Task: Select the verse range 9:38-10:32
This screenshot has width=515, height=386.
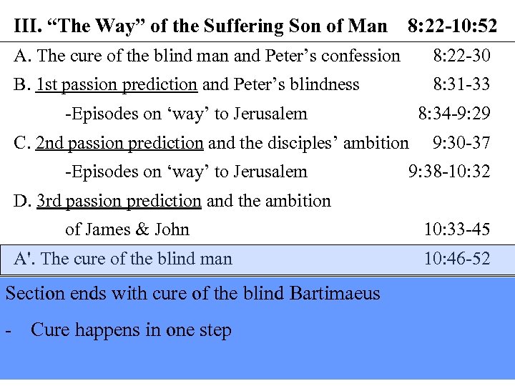Action: point(449,172)
